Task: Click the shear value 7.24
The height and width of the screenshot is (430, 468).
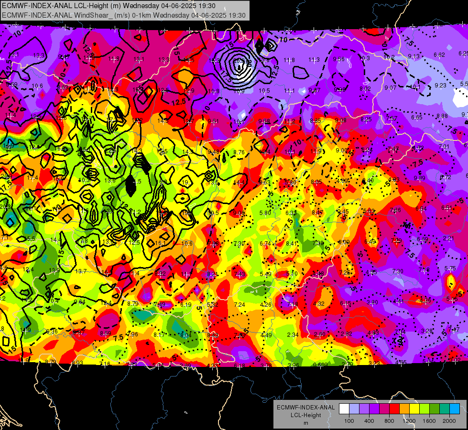Action: click(239, 305)
